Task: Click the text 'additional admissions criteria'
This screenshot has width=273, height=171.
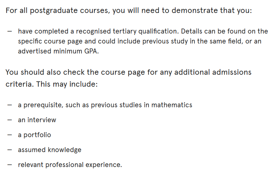Action: coord(129,78)
